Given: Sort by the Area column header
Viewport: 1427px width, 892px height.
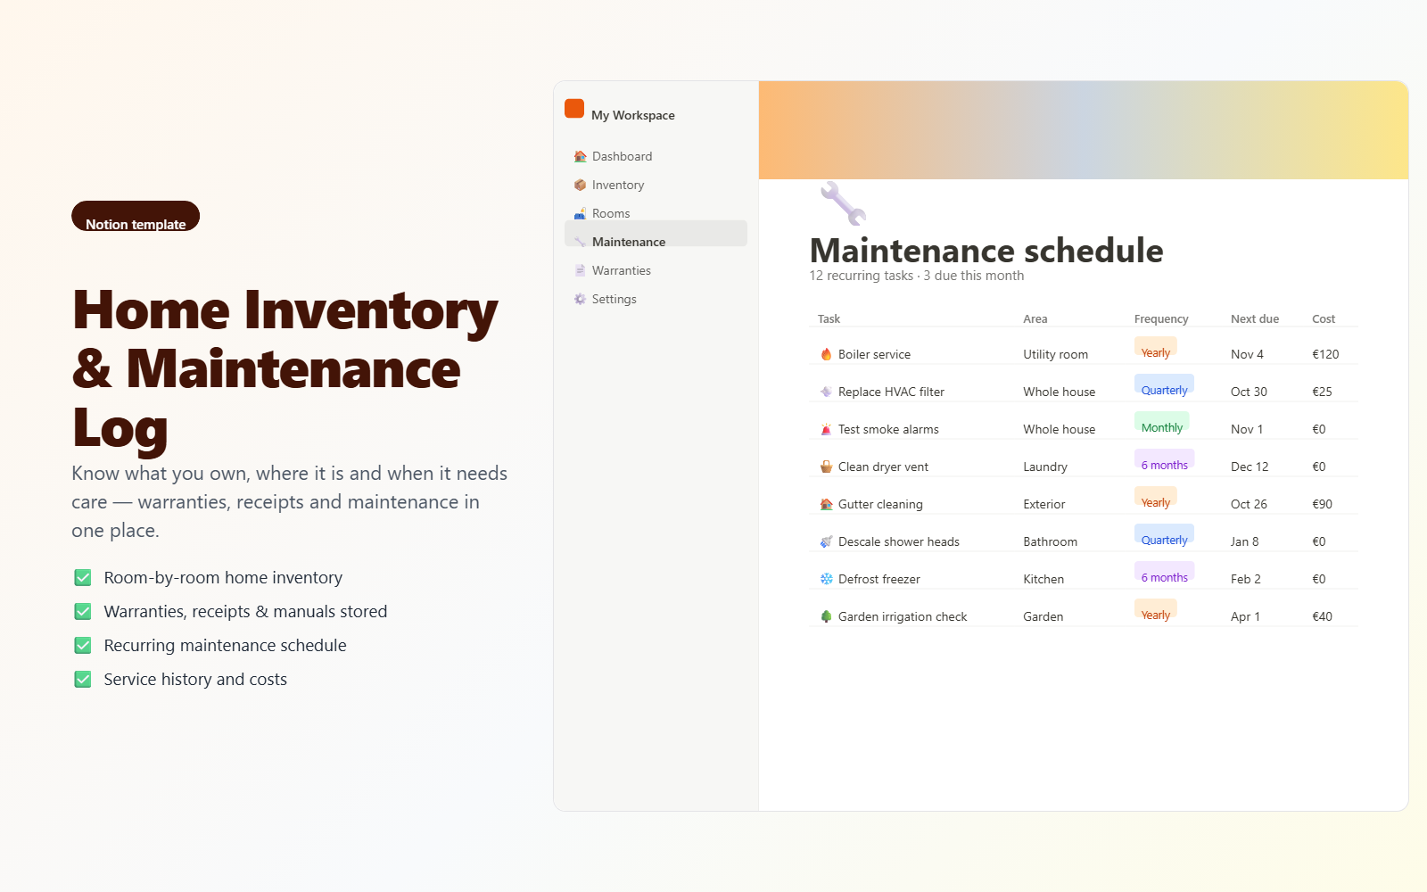Looking at the screenshot, I should [1035, 318].
